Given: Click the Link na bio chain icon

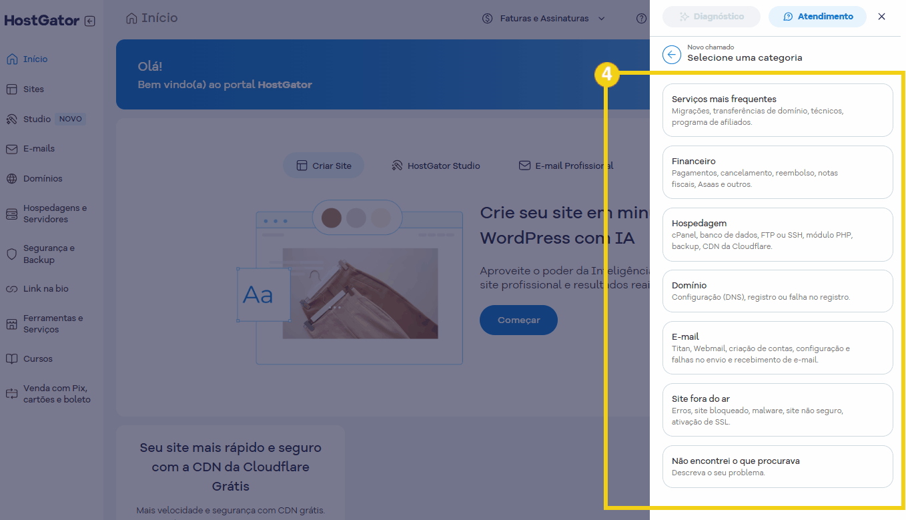Looking at the screenshot, I should [x=11, y=289].
